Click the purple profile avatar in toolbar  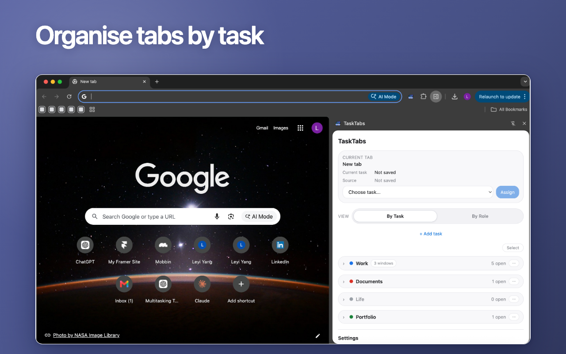pos(467,96)
